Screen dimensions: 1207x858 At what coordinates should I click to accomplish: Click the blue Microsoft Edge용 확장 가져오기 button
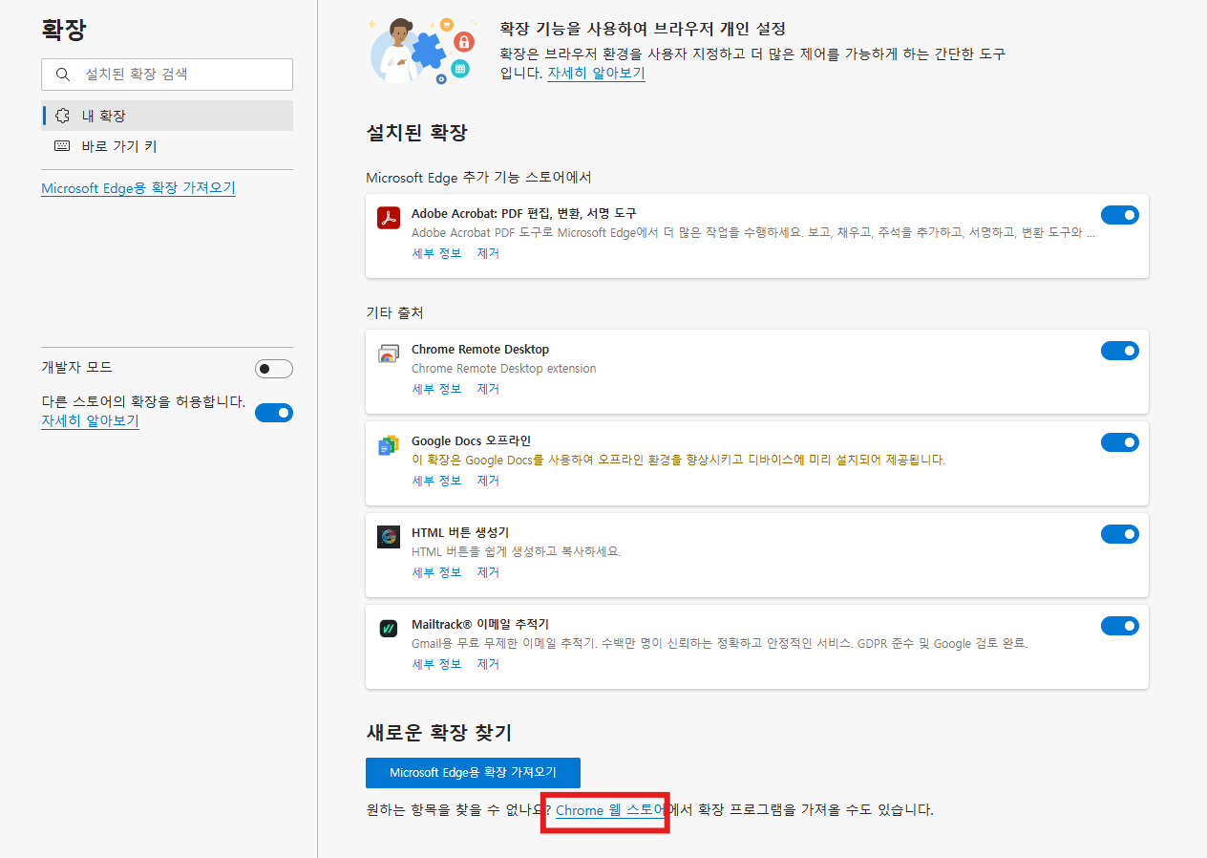click(473, 772)
